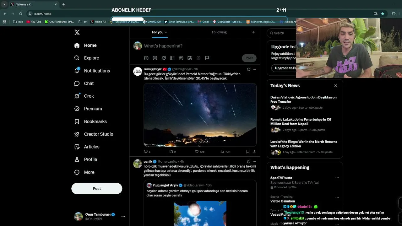The height and width of the screenshot is (226, 402).
Task: Open Chat in the sidebar
Action: 84,83
